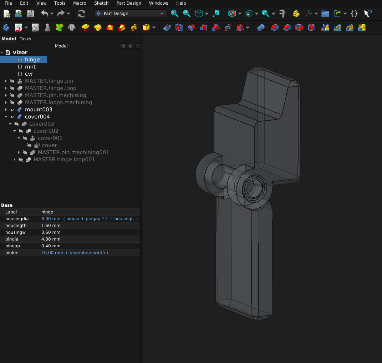Select the hinge tree item

click(x=32, y=60)
